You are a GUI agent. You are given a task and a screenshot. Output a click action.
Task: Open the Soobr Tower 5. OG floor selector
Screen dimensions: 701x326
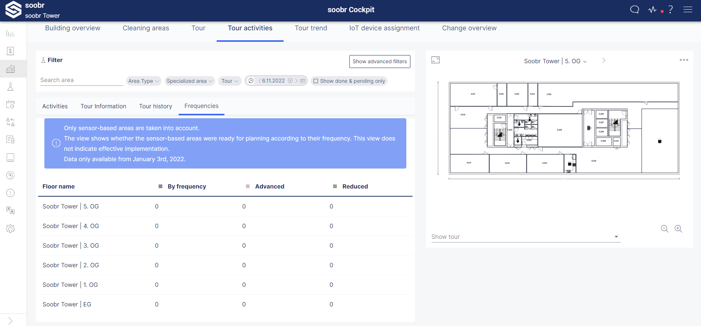coord(555,61)
